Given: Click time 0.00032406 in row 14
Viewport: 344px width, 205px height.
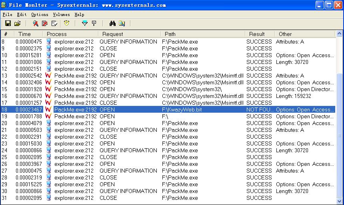Looking at the screenshot, I should pos(29,82).
